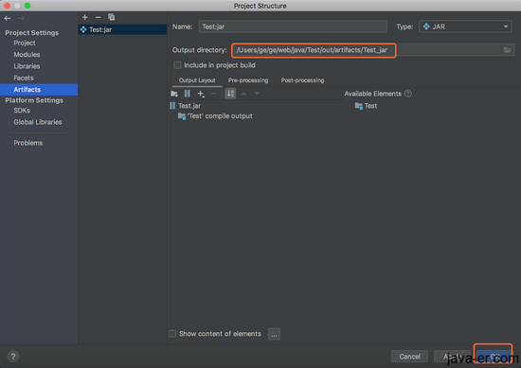This screenshot has height=368, width=521.
Task: Enable Include in project build
Action: (x=177, y=65)
